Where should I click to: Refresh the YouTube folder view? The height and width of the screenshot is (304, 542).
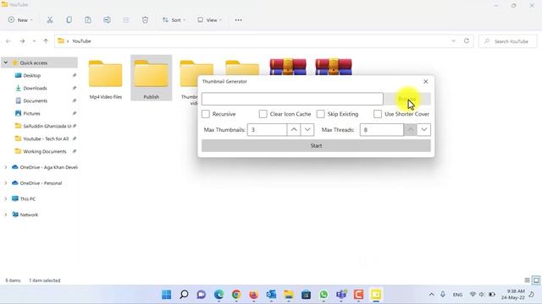click(x=467, y=41)
